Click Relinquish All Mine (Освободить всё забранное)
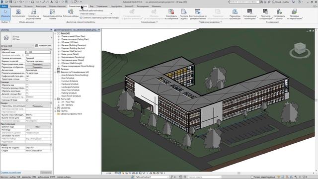 point(171,14)
